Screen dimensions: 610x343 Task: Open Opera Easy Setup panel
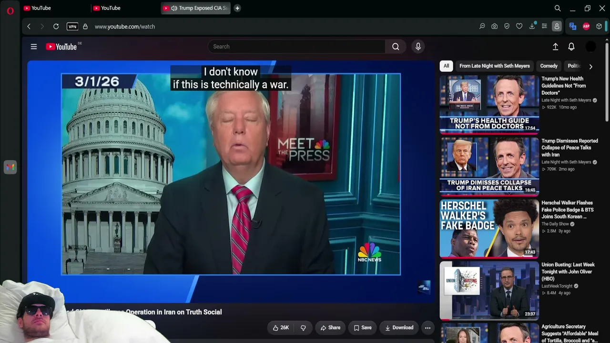544,27
